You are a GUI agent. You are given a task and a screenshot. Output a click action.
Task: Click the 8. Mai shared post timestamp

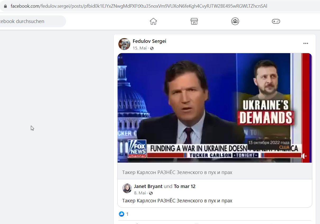(x=140, y=193)
